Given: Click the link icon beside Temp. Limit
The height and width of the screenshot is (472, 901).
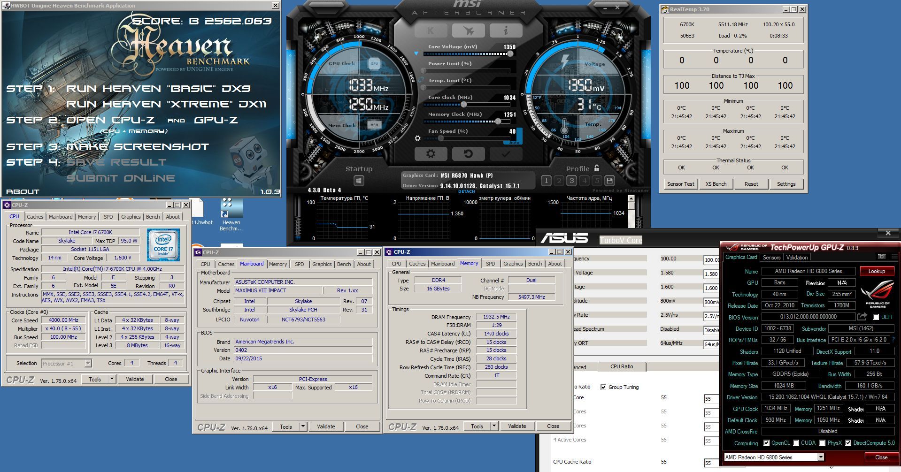Looking at the screenshot, I should pos(422,80).
